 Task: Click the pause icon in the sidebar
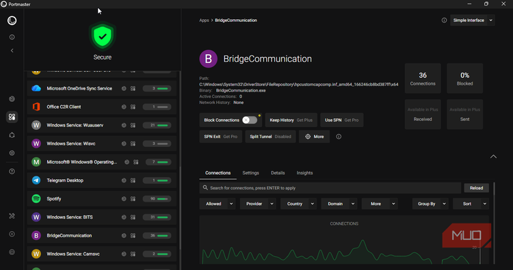(x=12, y=234)
